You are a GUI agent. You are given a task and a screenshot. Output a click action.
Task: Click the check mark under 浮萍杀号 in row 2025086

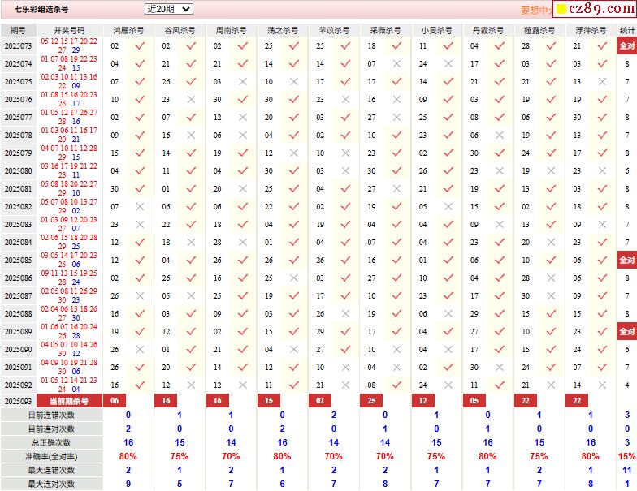(603, 278)
